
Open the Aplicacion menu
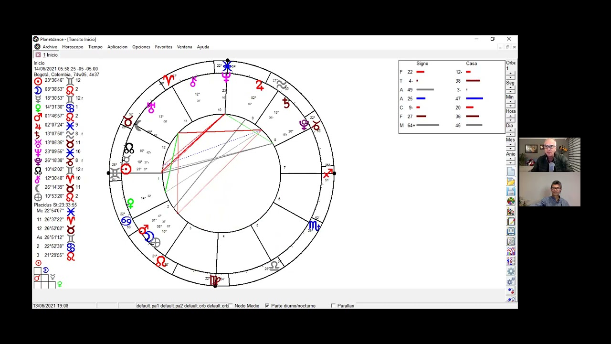tap(117, 47)
